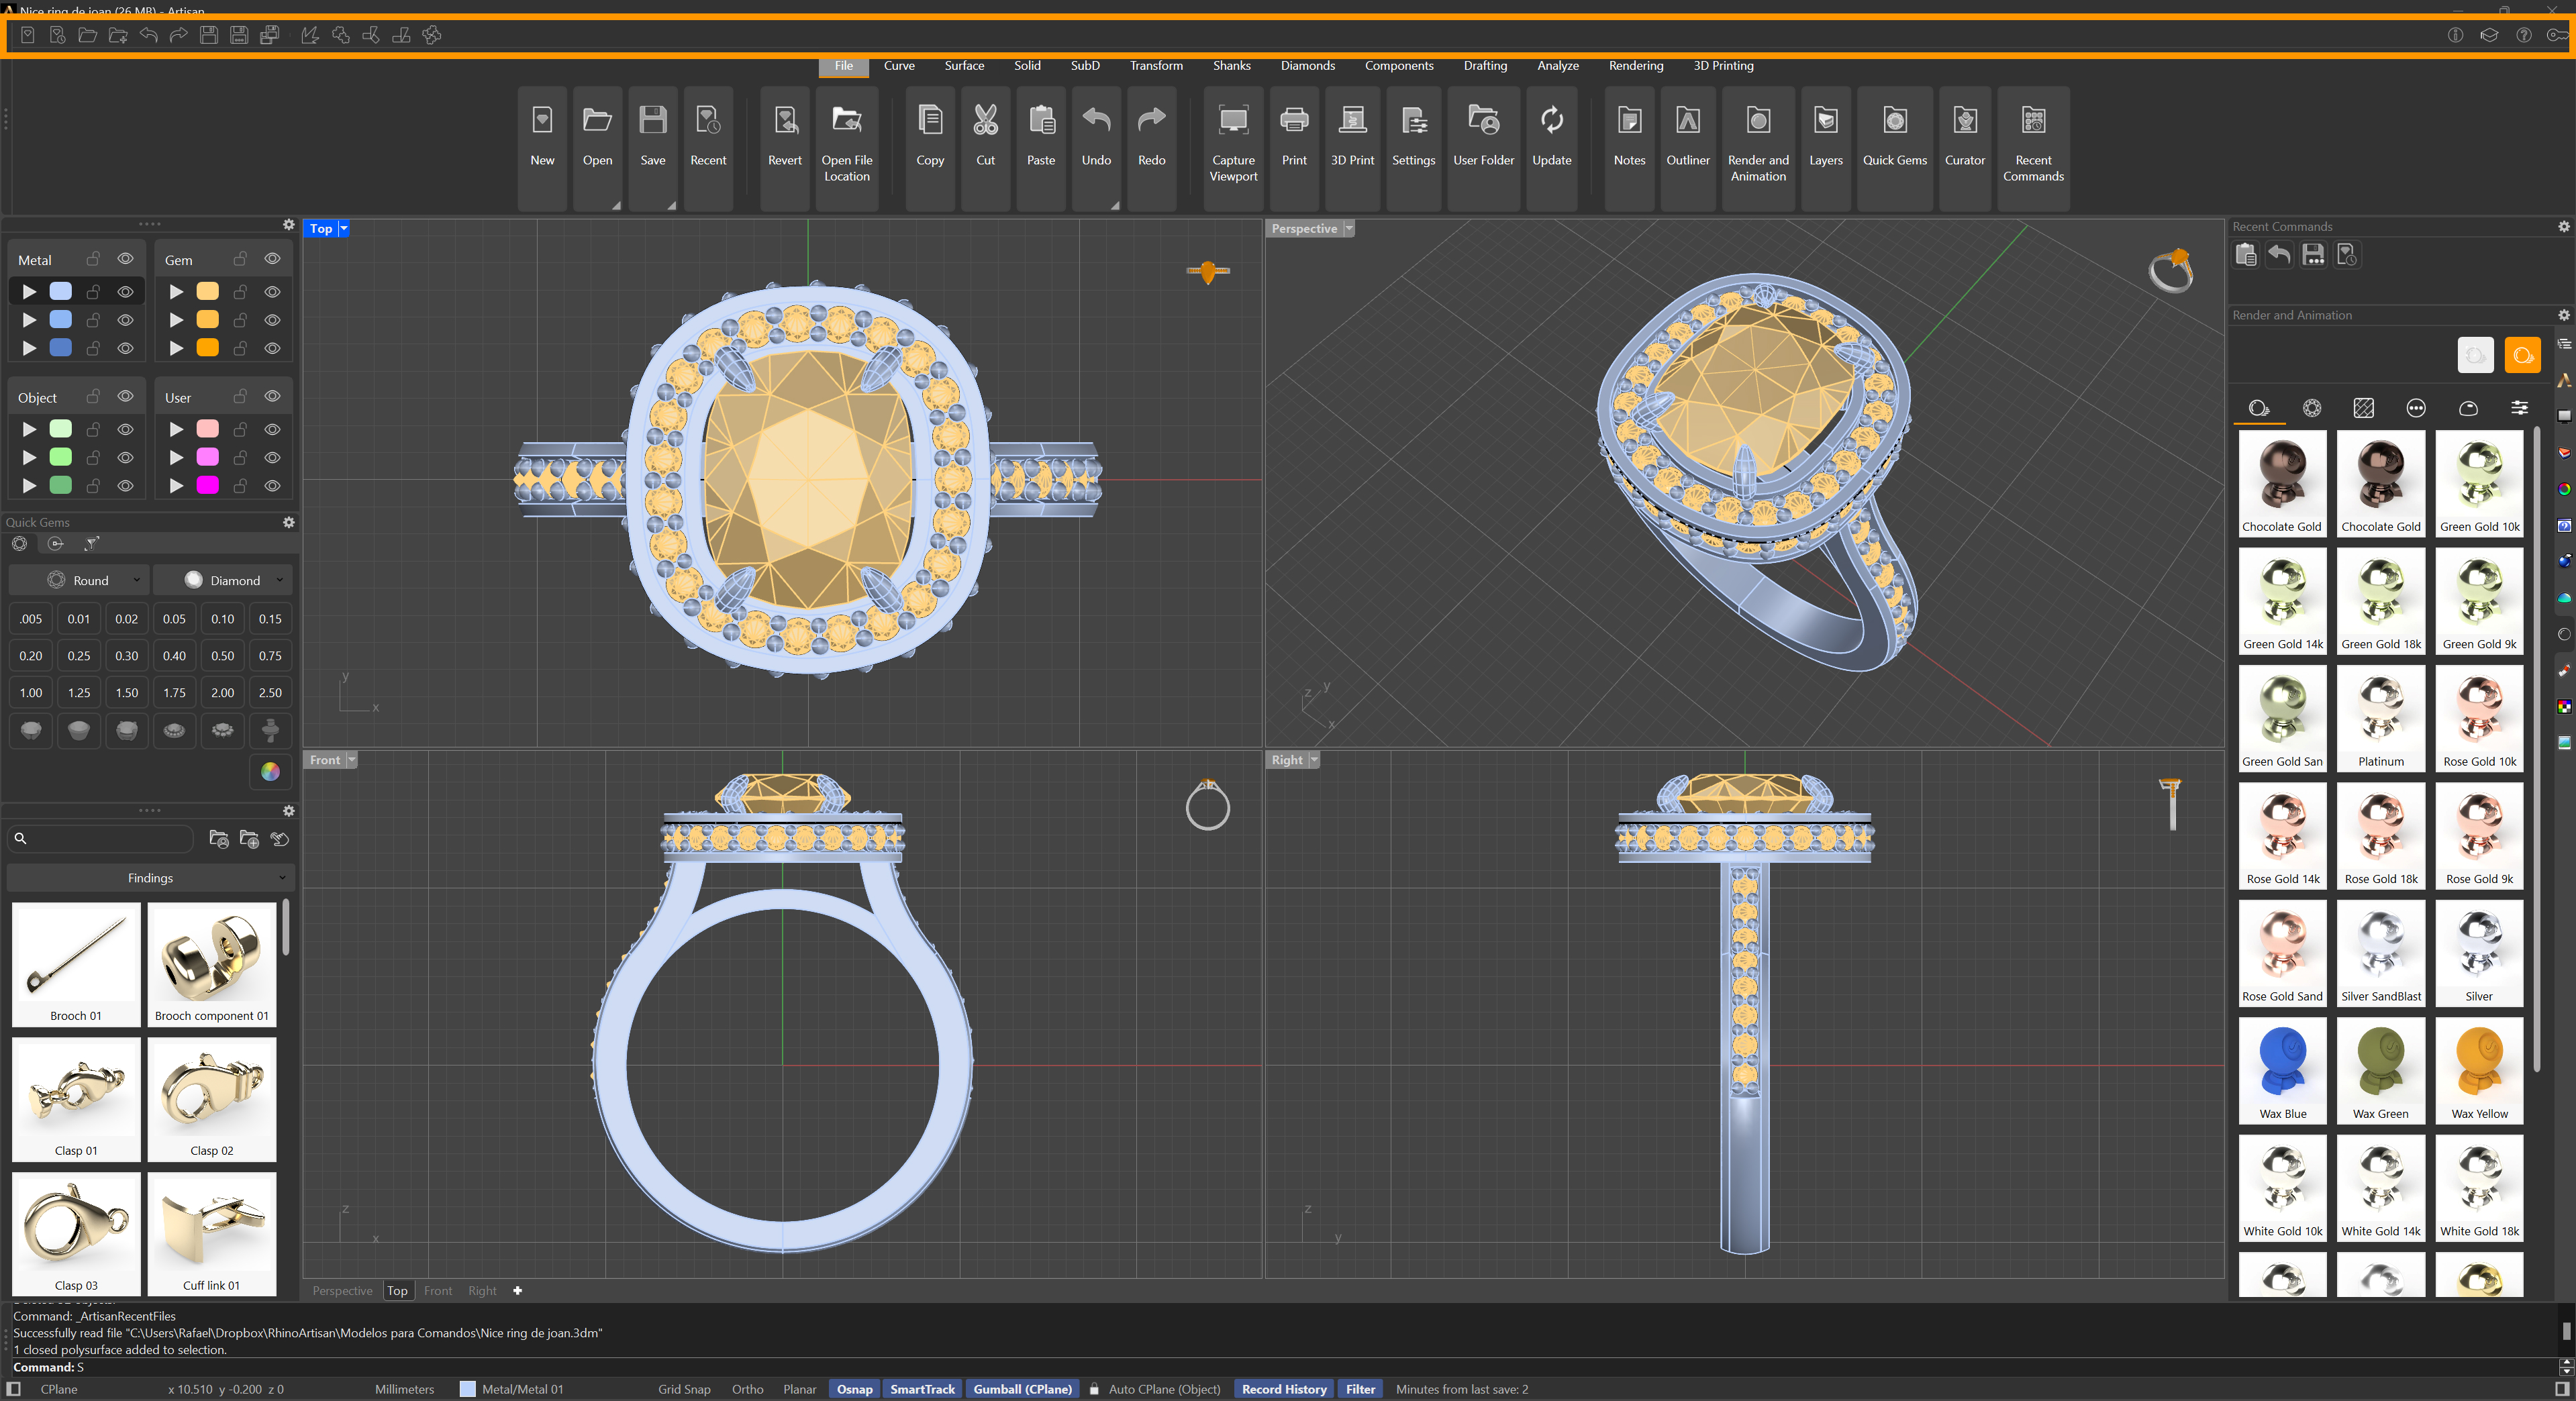Expand the Undo history dropdown arrow

pyautogui.click(x=1114, y=205)
